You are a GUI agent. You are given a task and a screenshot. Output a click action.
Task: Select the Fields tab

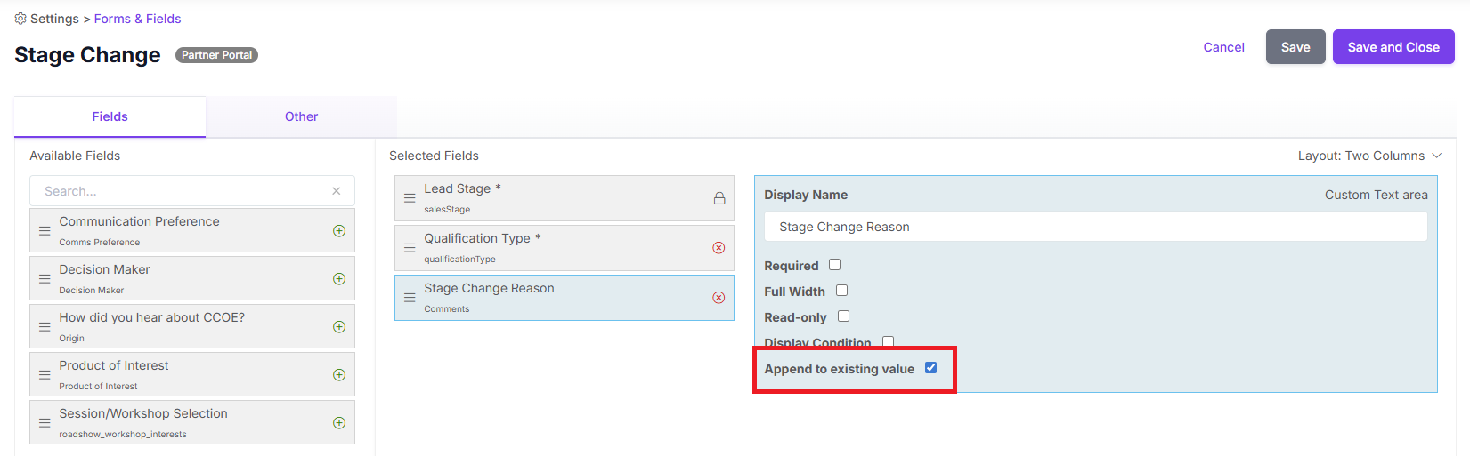click(x=110, y=116)
